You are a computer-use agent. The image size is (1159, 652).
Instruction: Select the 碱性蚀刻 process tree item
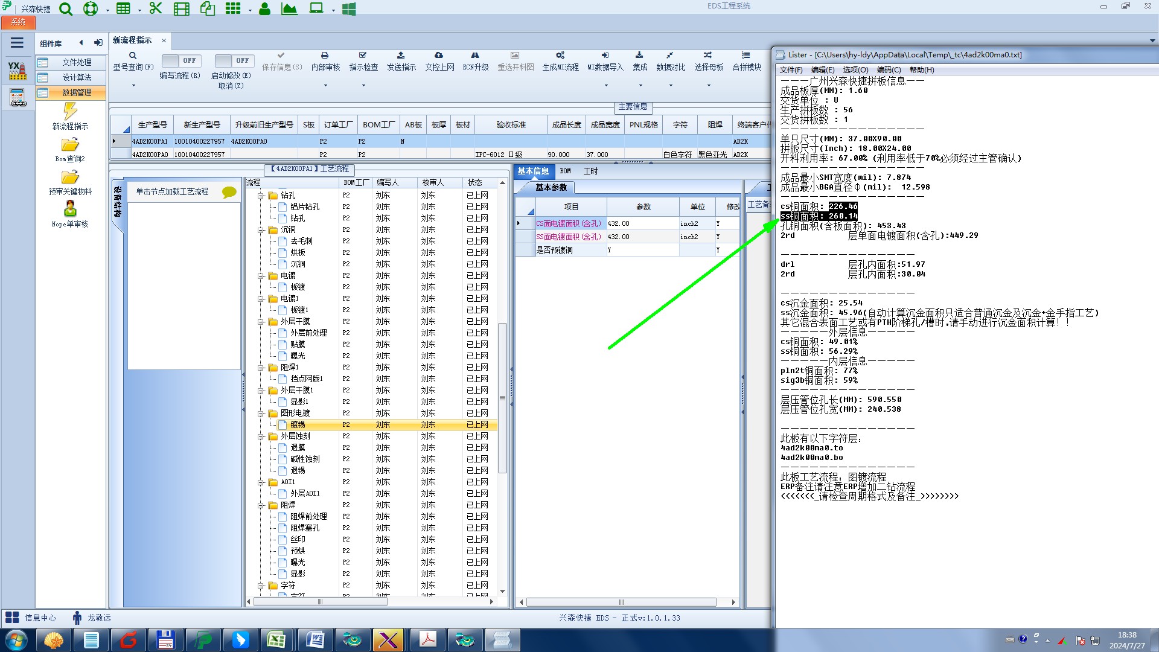[x=305, y=459]
